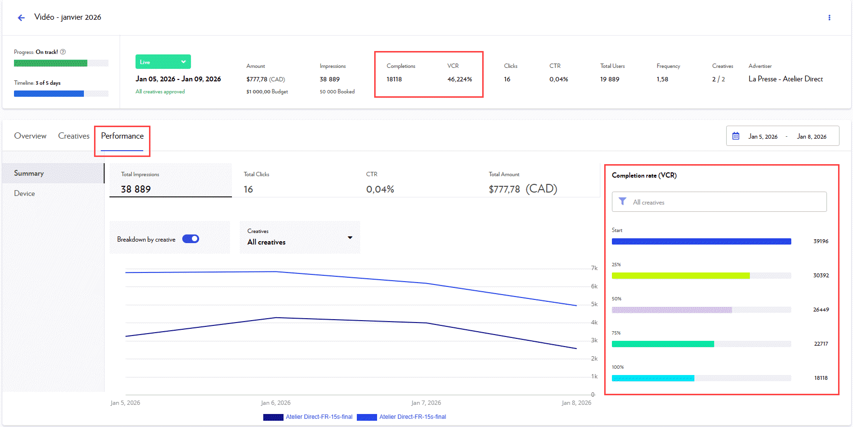
Task: Click the calendar icon in date range
Action: [x=735, y=136]
